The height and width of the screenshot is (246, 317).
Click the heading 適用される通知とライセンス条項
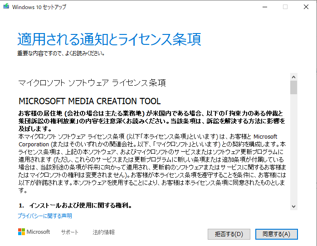point(109,39)
